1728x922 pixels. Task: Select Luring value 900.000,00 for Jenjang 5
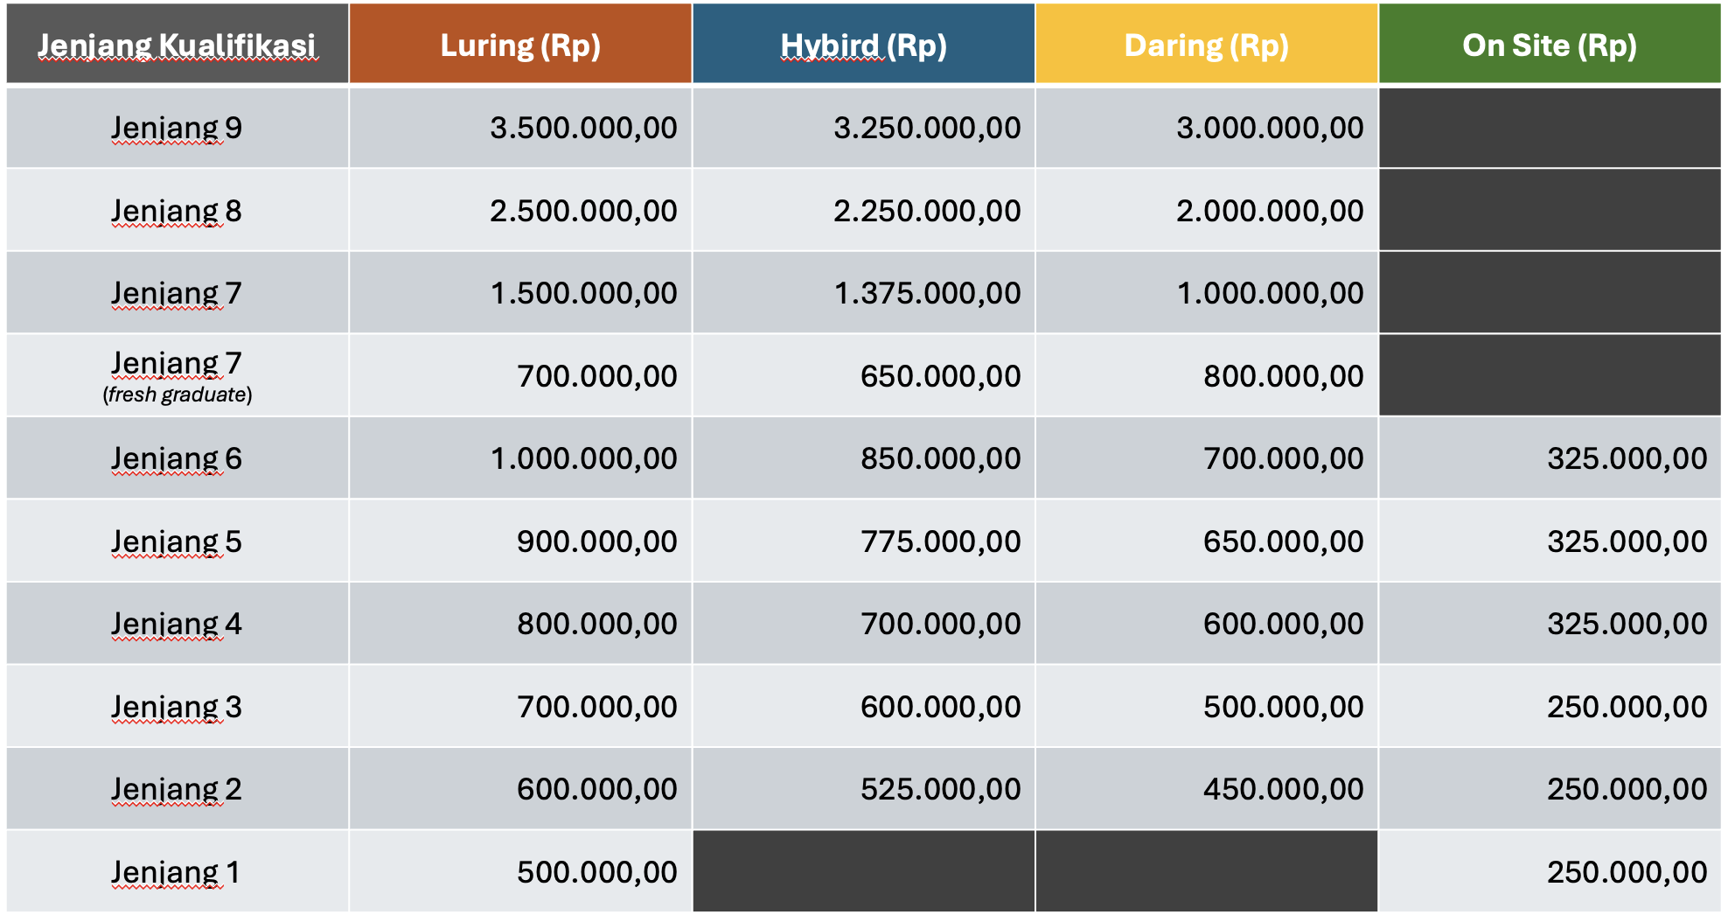(x=596, y=541)
